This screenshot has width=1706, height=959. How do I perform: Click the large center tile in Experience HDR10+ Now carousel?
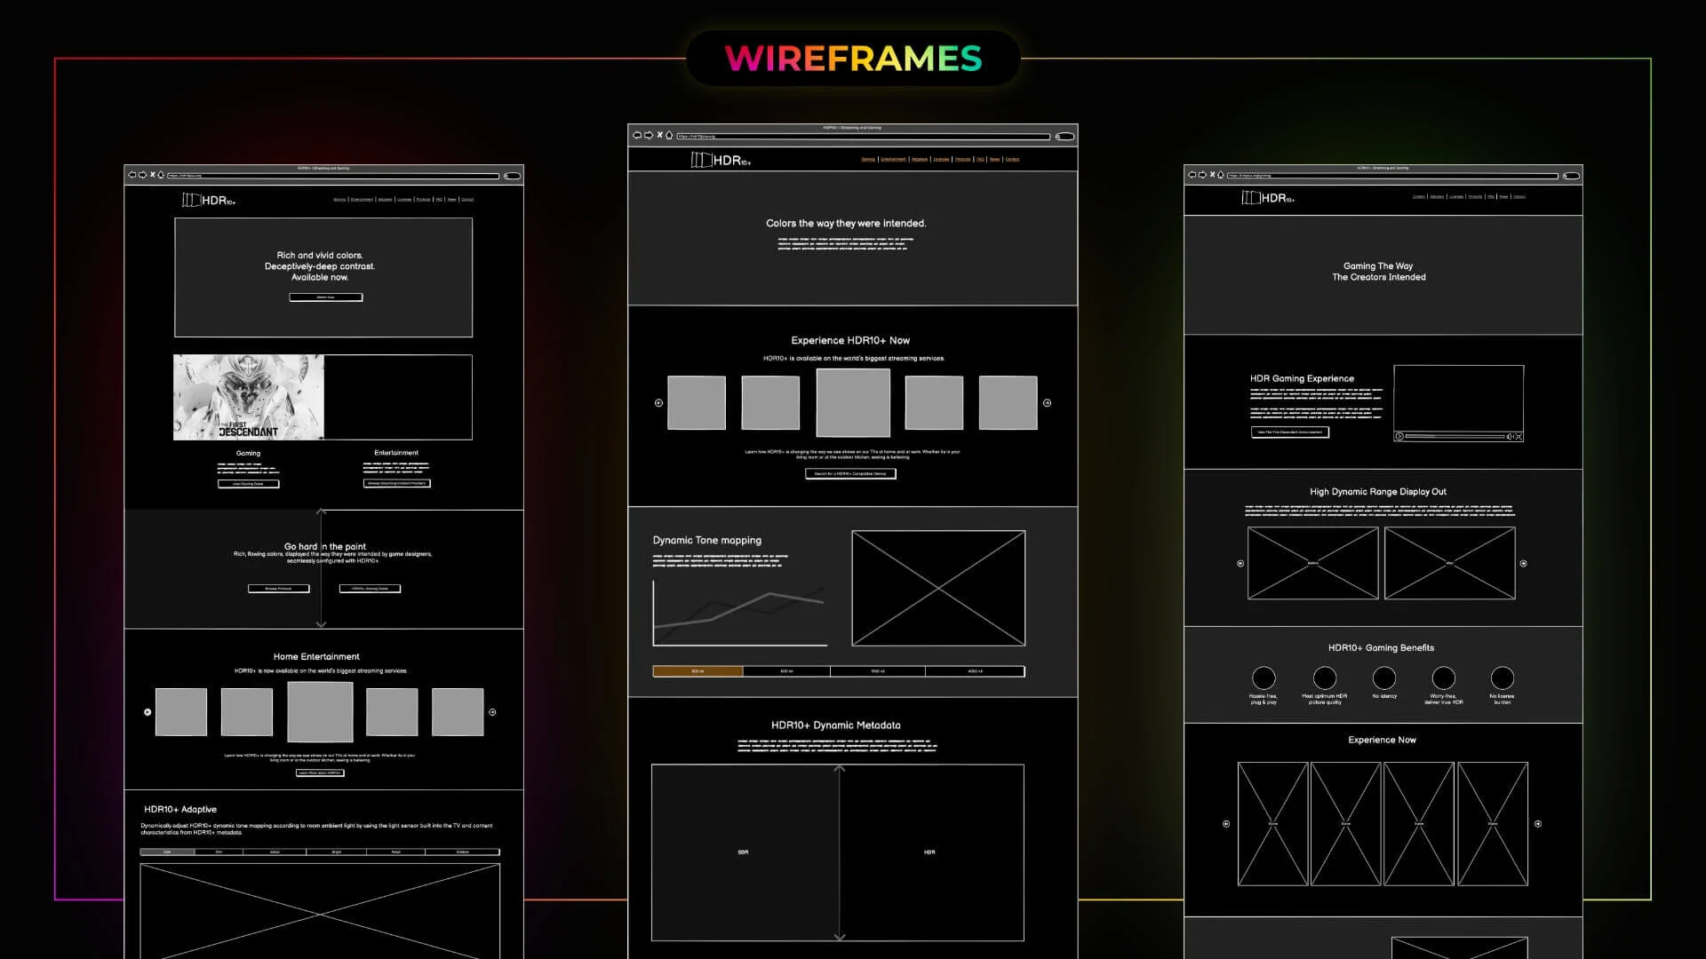(853, 402)
